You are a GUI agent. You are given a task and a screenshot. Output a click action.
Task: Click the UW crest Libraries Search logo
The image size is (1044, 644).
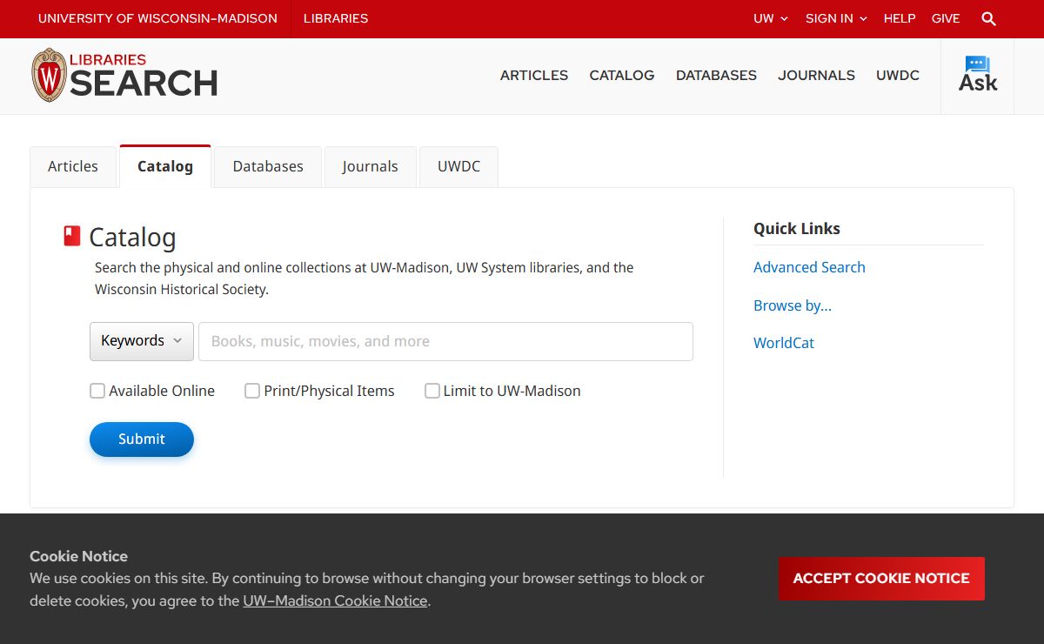(x=124, y=76)
